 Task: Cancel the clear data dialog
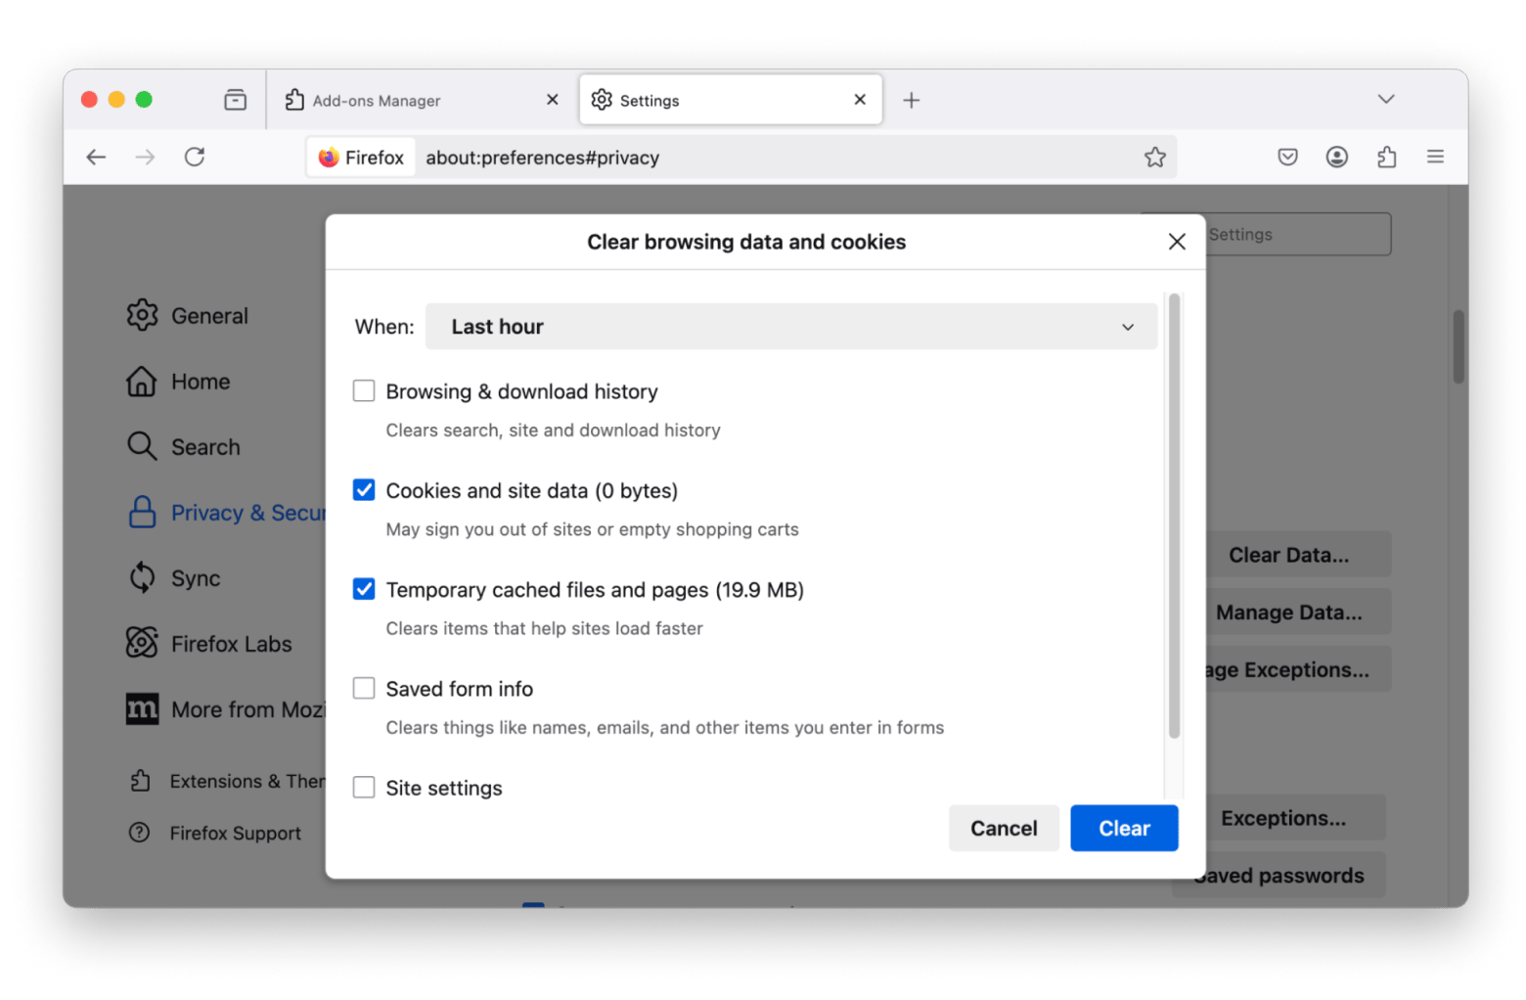point(1003,828)
